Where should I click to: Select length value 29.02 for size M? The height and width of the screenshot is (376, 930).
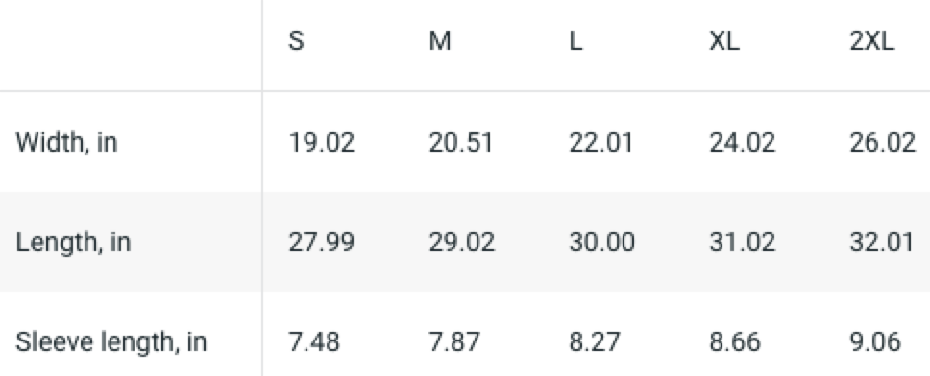(x=462, y=242)
